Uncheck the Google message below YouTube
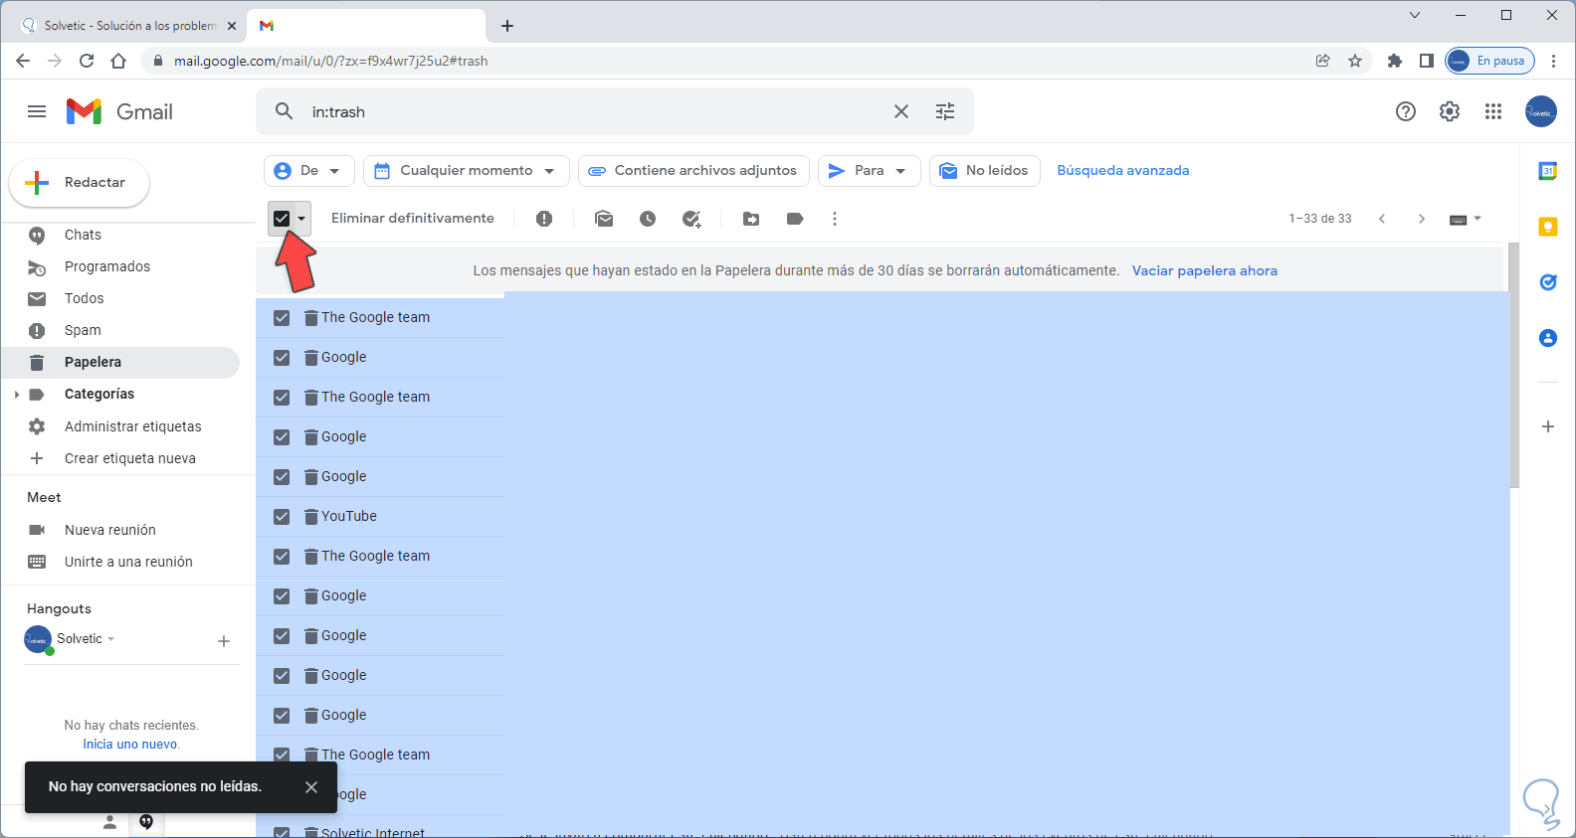The image size is (1576, 838). [x=282, y=596]
